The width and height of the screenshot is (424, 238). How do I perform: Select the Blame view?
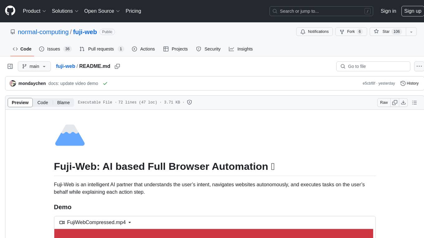click(63, 102)
